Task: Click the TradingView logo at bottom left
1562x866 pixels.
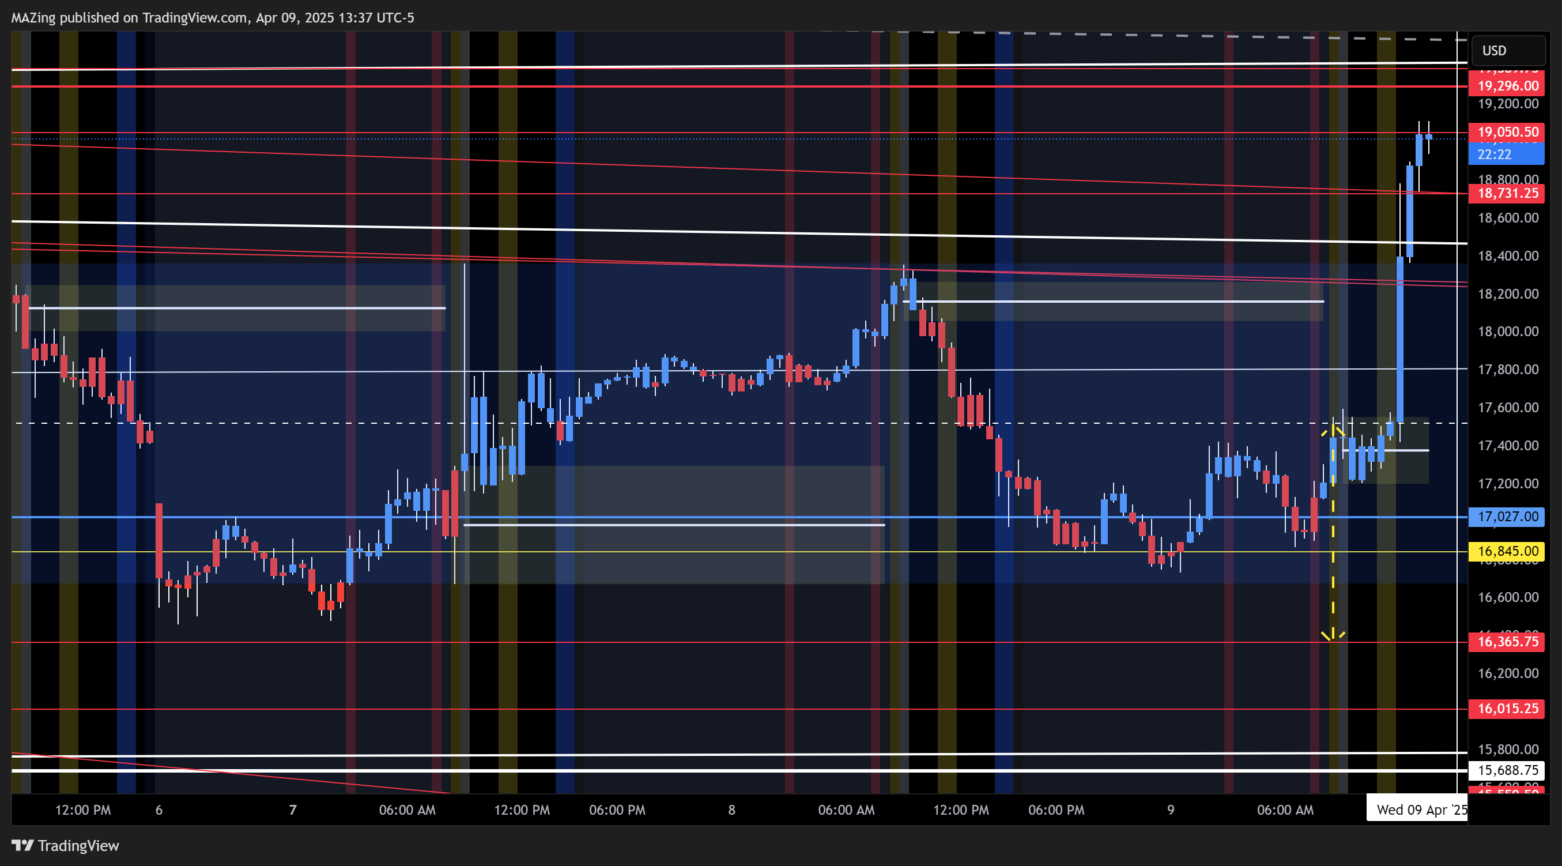Action: tap(66, 845)
